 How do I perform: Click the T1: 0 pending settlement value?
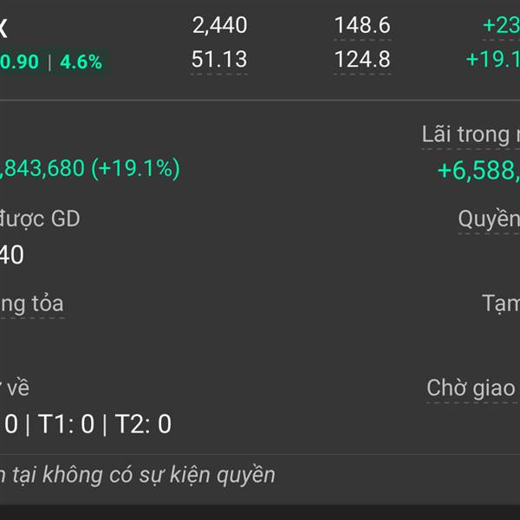click(67, 424)
